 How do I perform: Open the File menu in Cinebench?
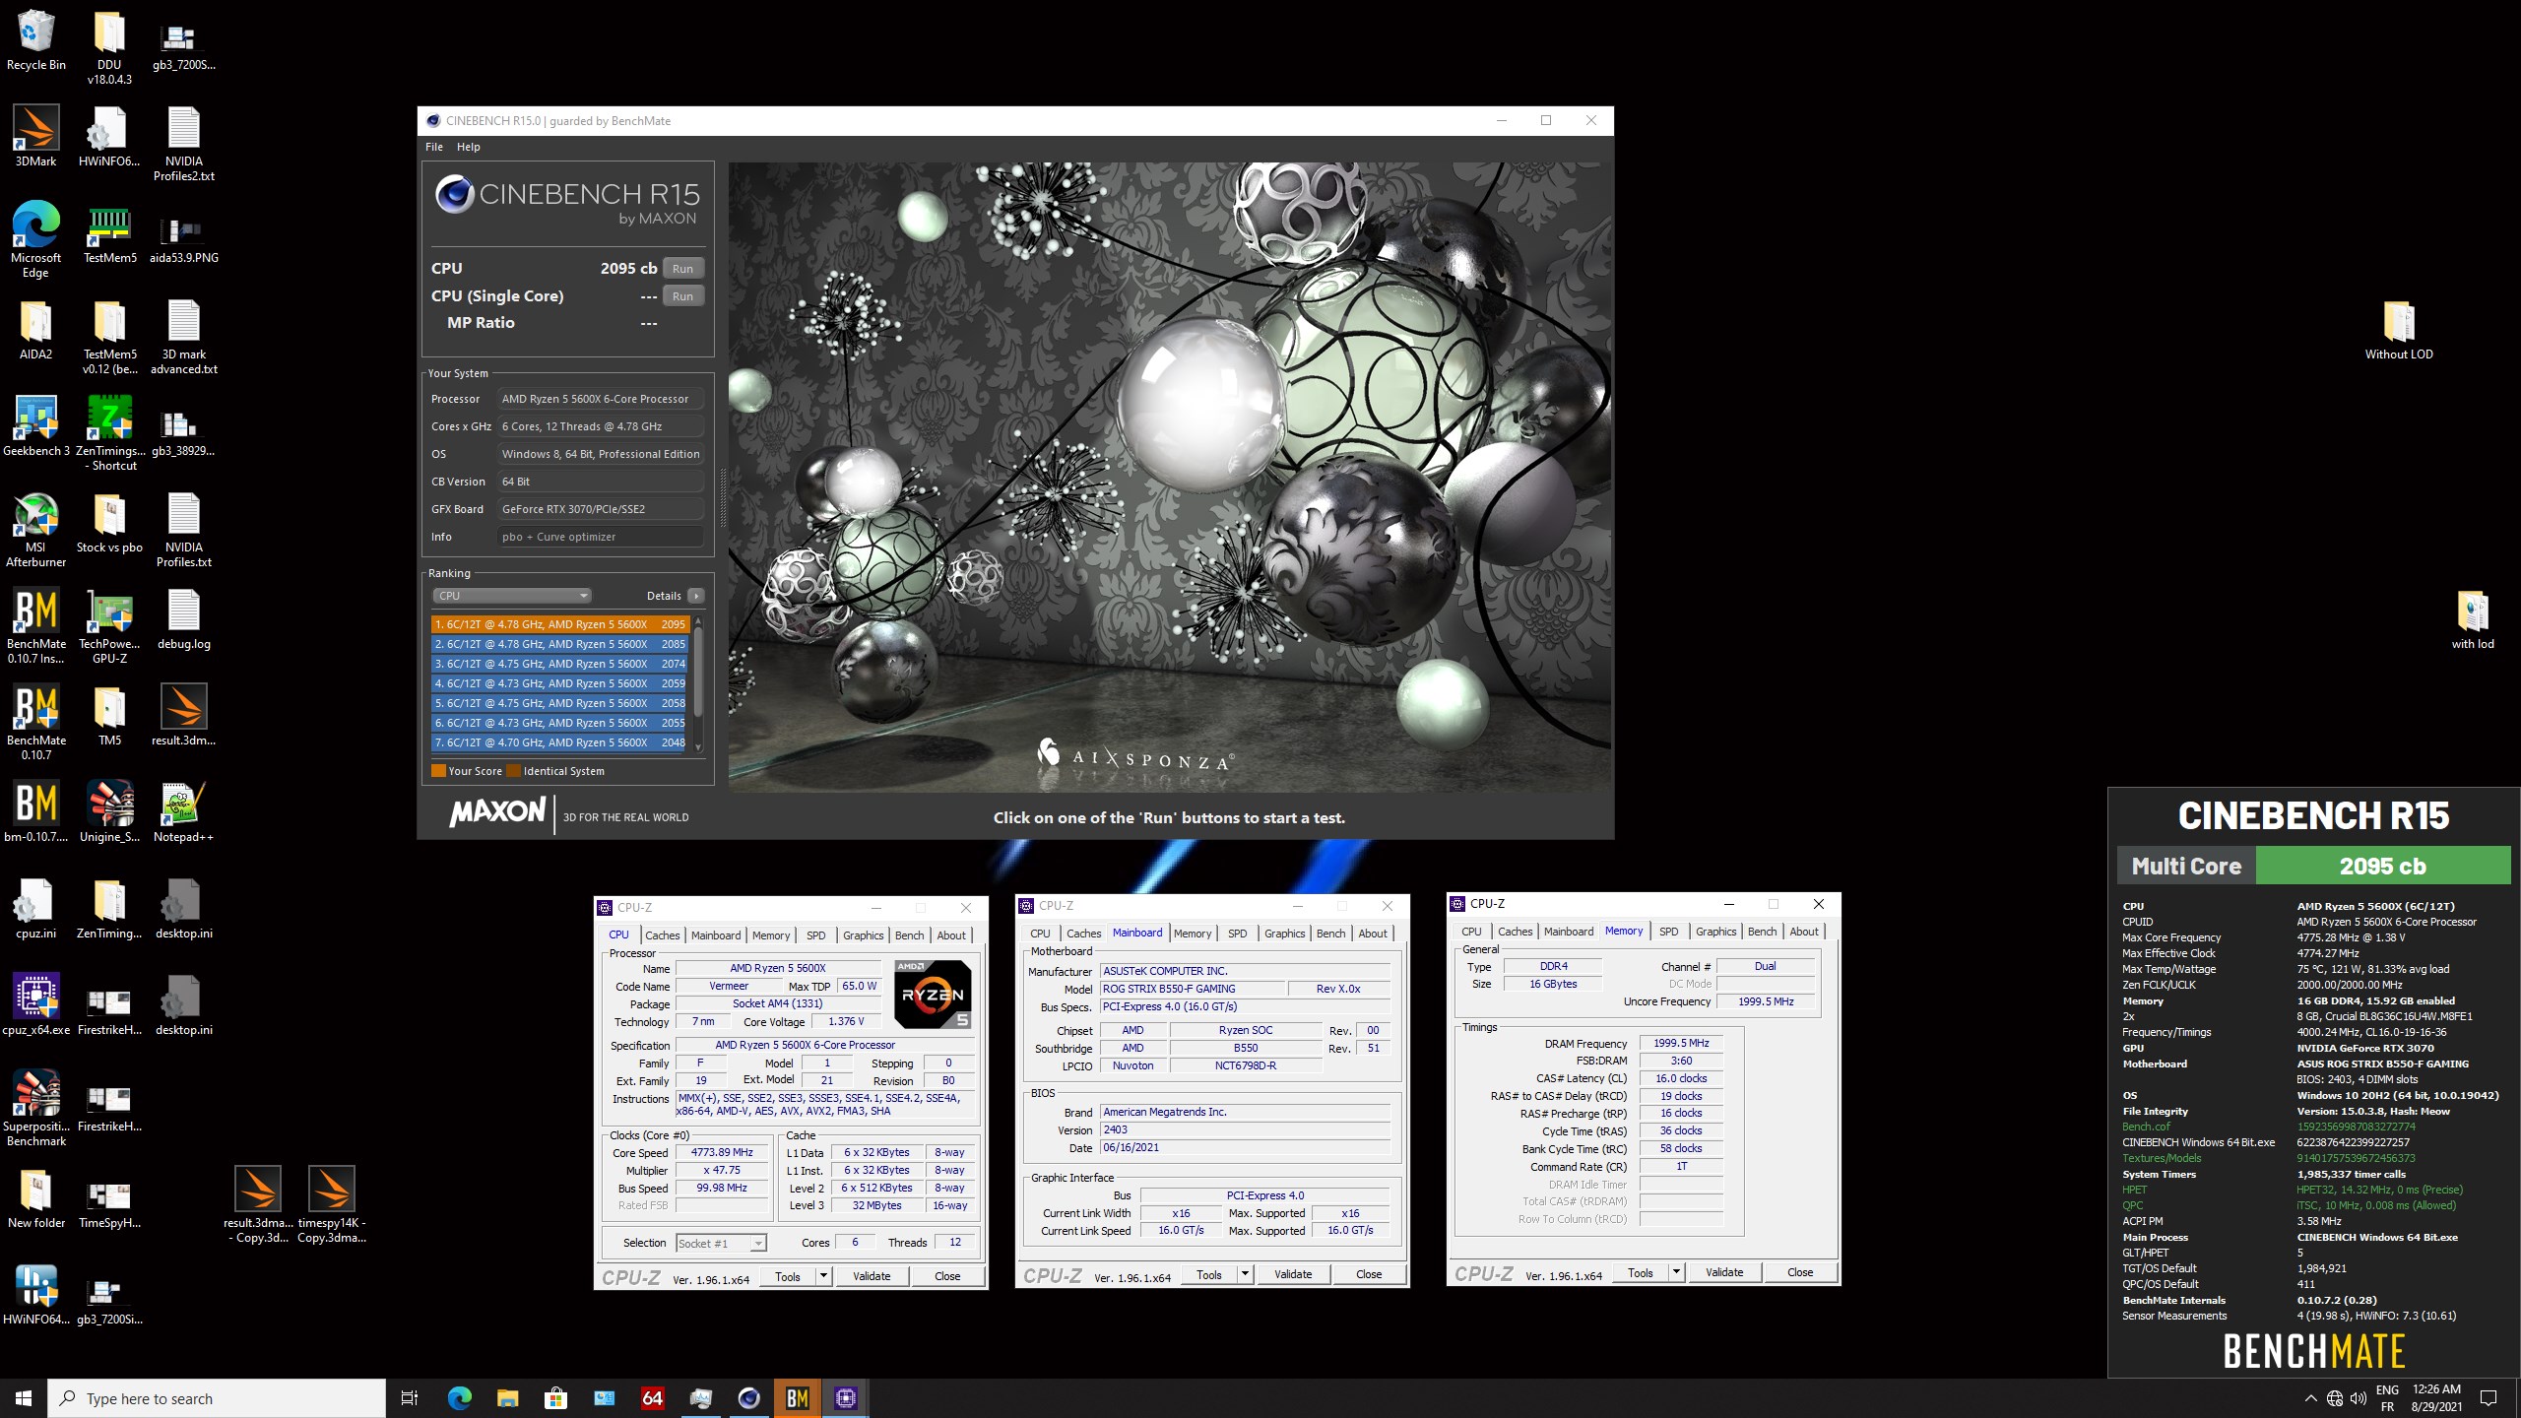434,147
